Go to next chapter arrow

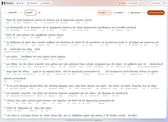[22, 13]
